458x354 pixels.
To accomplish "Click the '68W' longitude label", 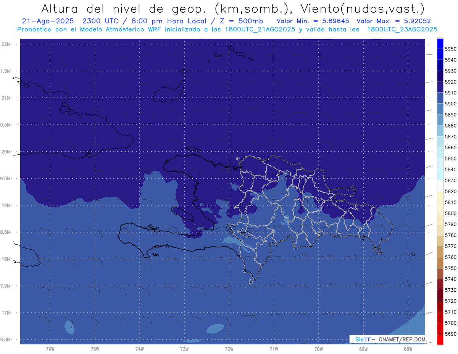I will tap(408, 349).
